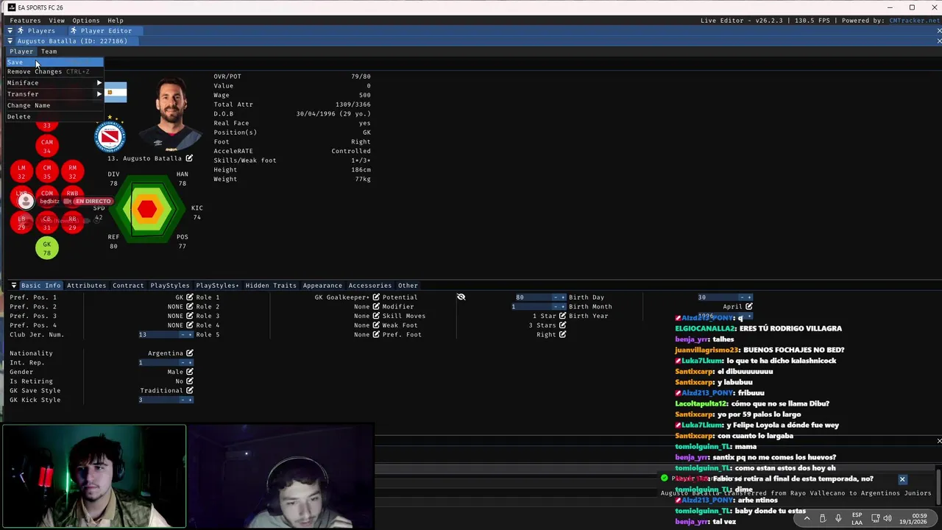Edit Pref. Pos. 3 NONE value
Viewport: 942px width, 530px height.
pyautogui.click(x=189, y=316)
